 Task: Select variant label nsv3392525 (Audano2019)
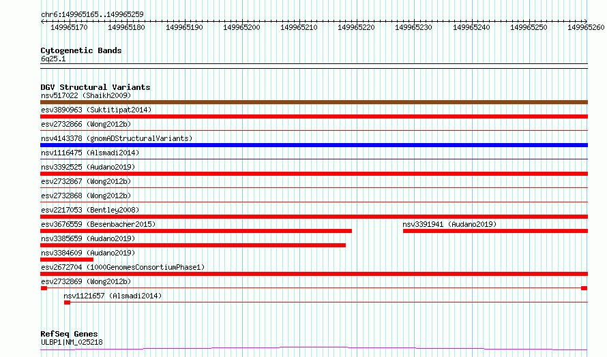click(x=88, y=167)
